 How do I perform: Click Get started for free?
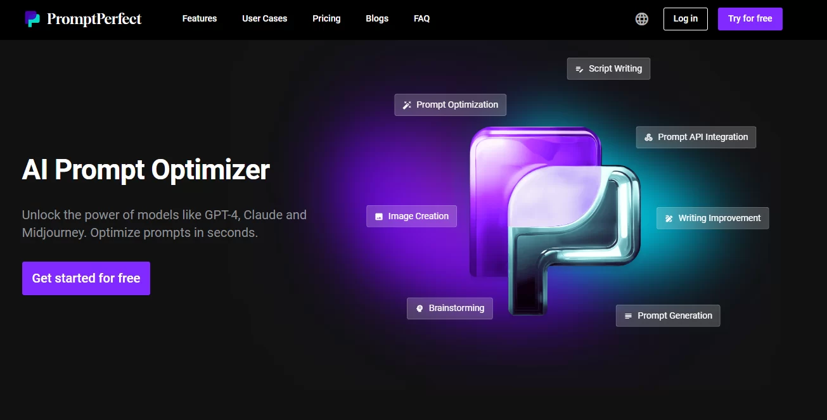[x=86, y=278]
